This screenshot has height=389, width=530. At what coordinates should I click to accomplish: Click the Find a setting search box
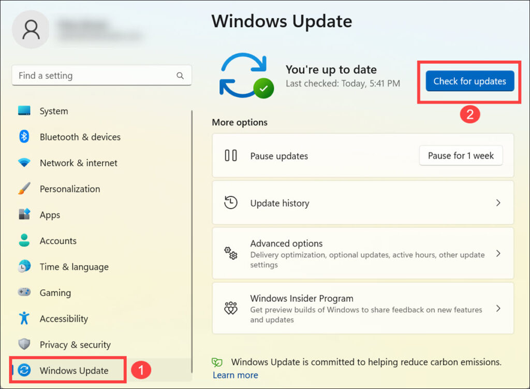[x=101, y=75]
